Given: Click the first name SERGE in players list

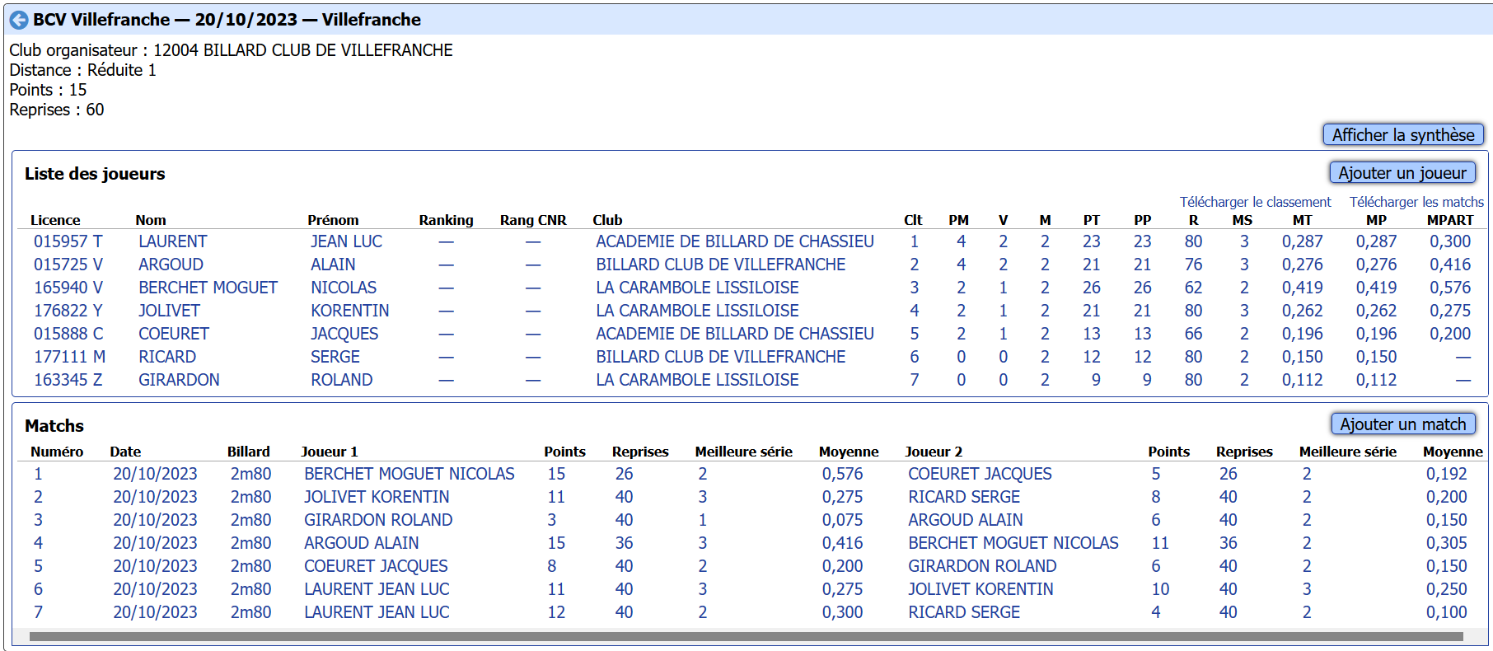Looking at the screenshot, I should point(335,357).
